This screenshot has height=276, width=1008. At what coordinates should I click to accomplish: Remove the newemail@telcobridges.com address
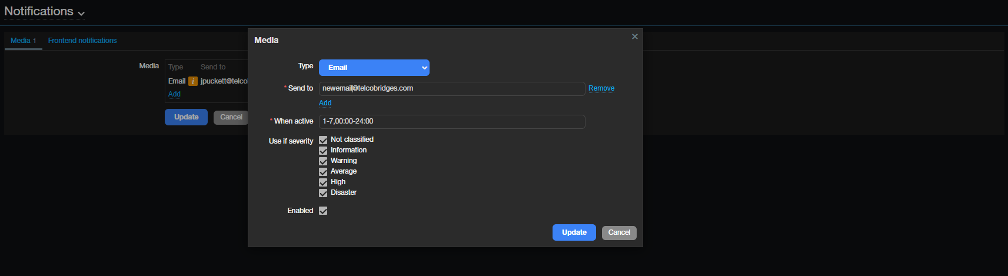[x=601, y=88]
